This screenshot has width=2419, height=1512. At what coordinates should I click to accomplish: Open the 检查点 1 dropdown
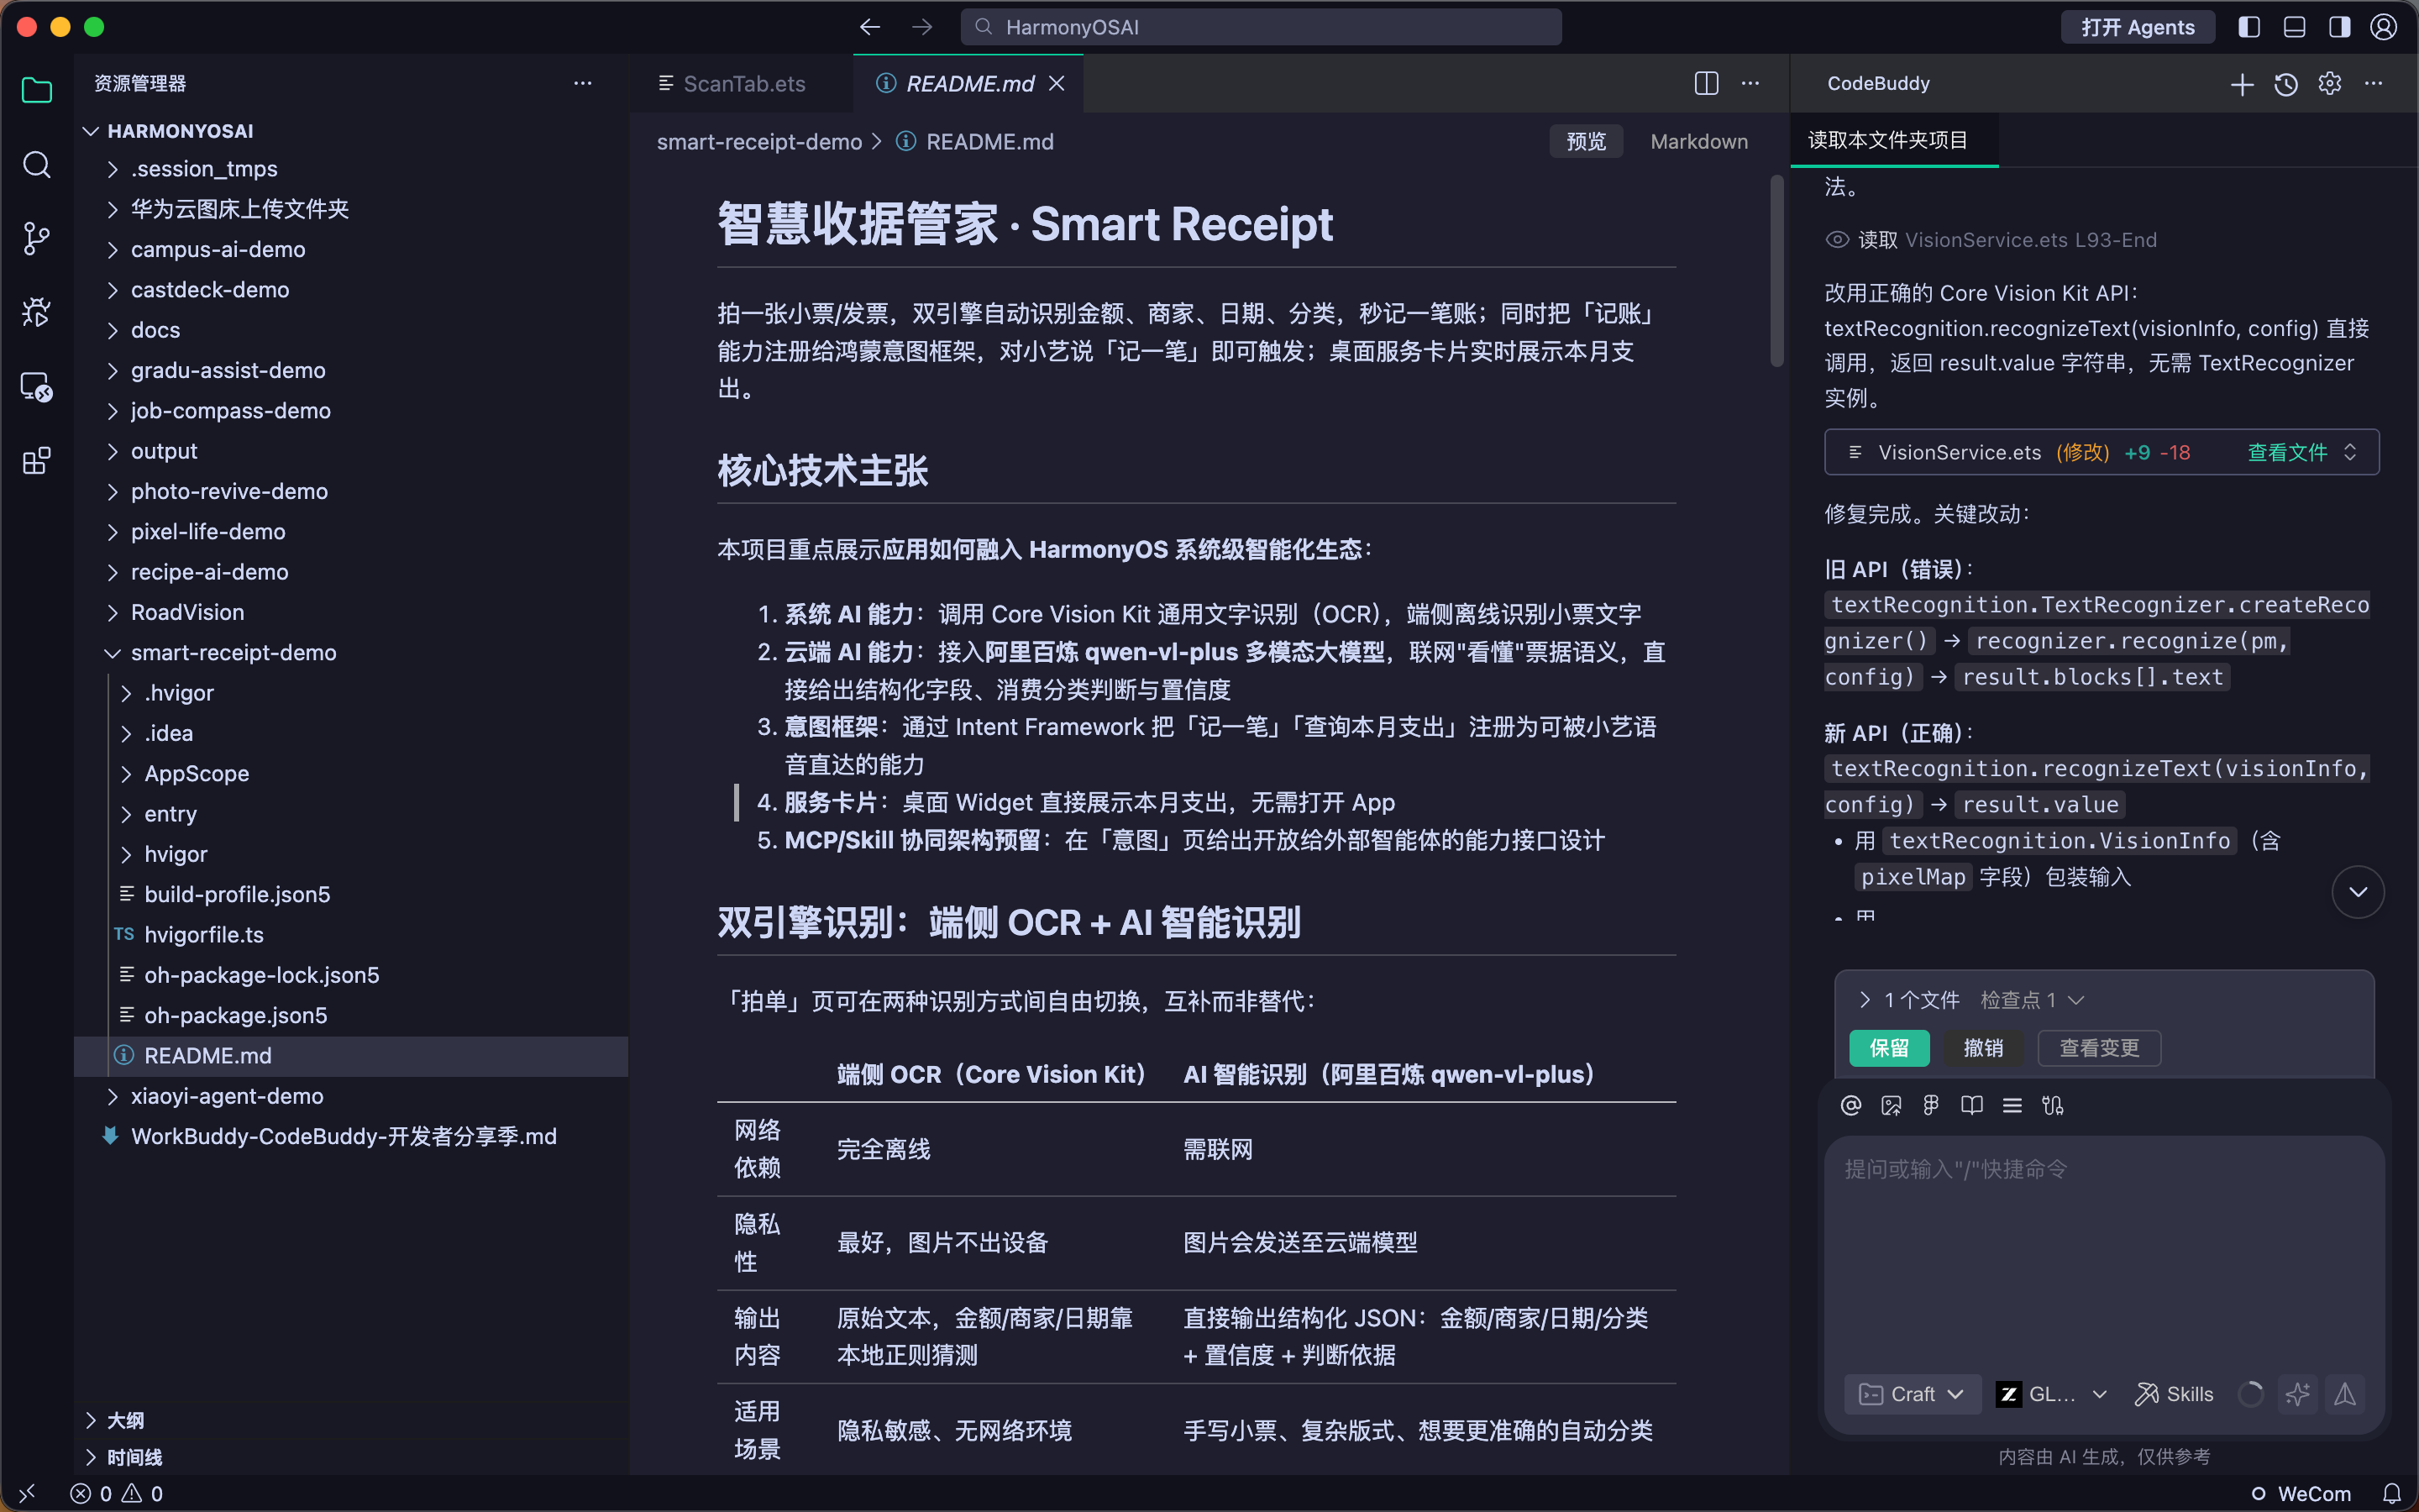pyautogui.click(x=2032, y=1000)
